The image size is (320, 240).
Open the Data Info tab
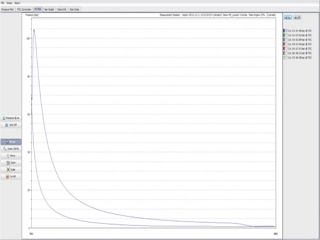[62, 9]
